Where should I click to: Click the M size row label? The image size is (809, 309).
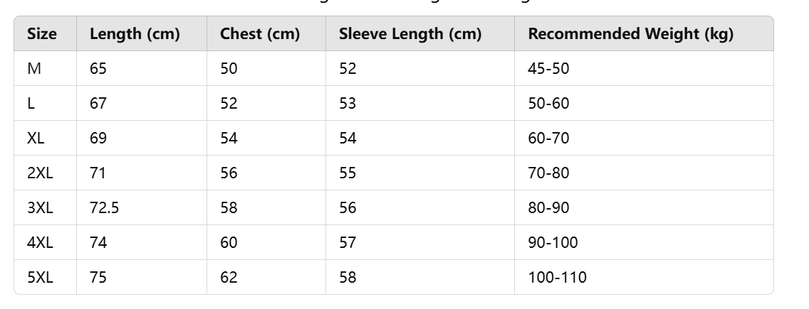tap(34, 69)
